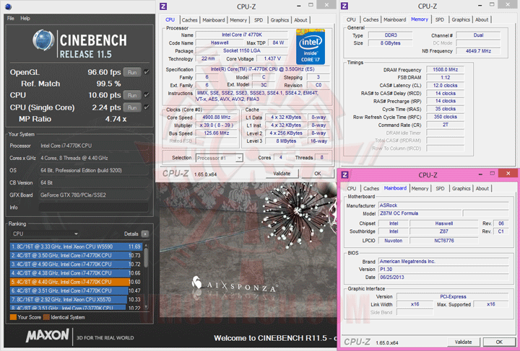Click OK in CPU window
Viewport: 520px width, 351px height.
pyautogui.click(x=317, y=174)
